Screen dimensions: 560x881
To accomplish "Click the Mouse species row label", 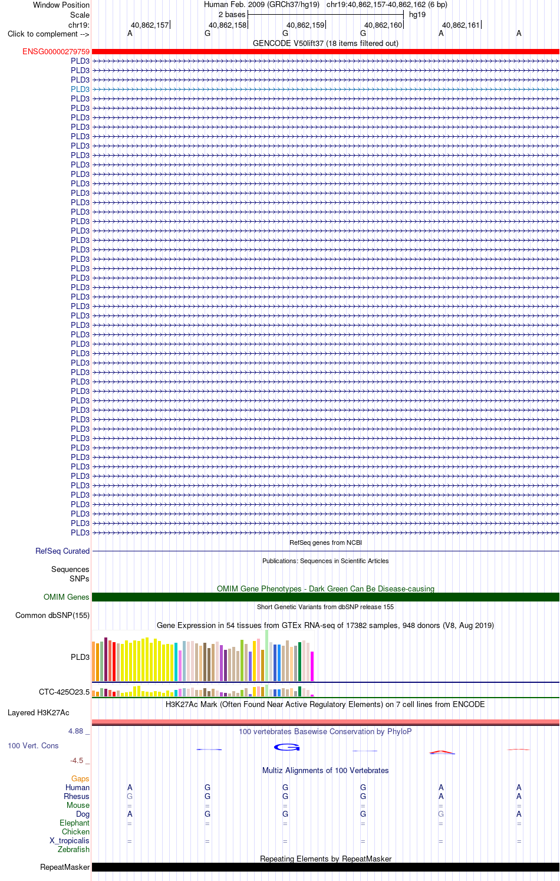I will pyautogui.click(x=78, y=806).
